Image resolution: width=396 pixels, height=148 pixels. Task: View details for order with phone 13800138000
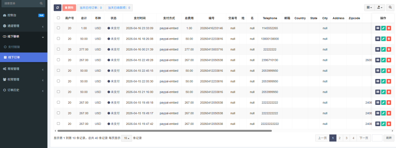tap(377, 39)
